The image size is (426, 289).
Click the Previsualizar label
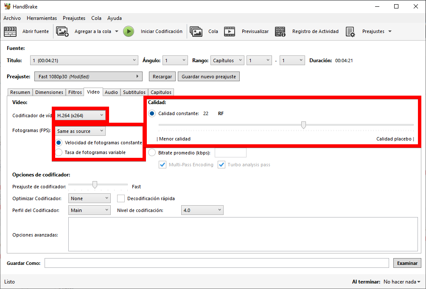point(255,31)
